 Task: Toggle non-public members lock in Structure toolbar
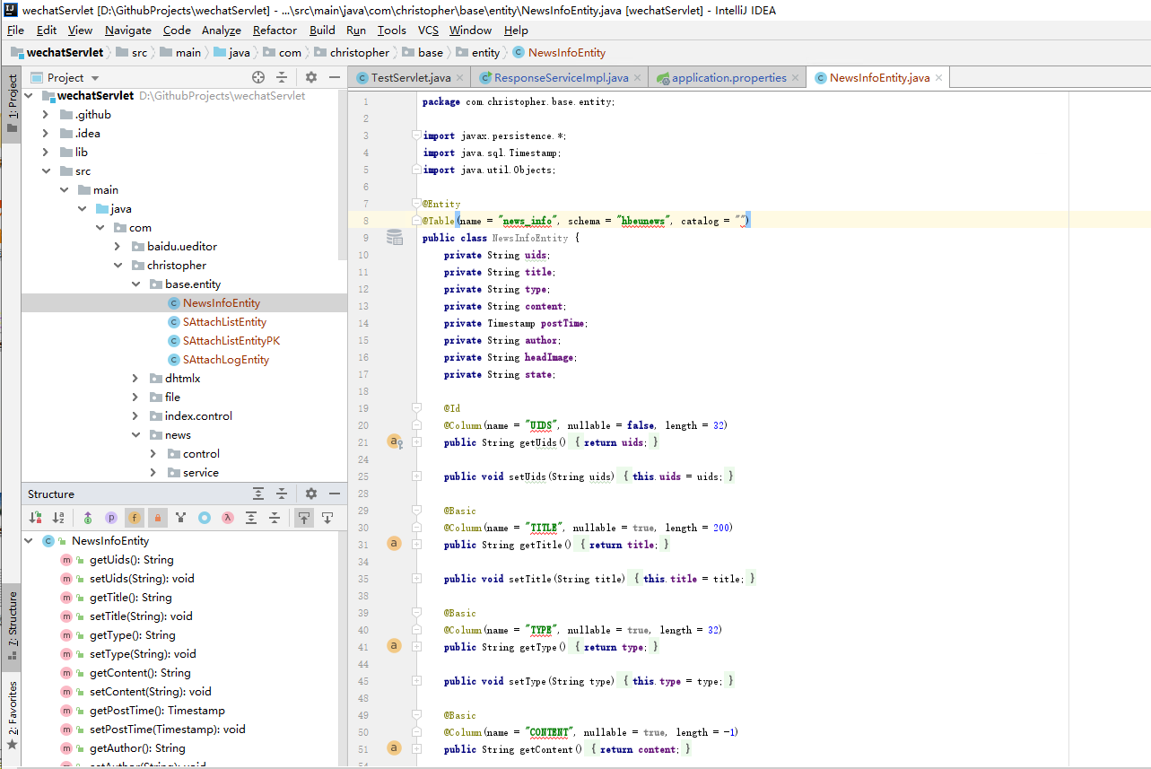157,519
